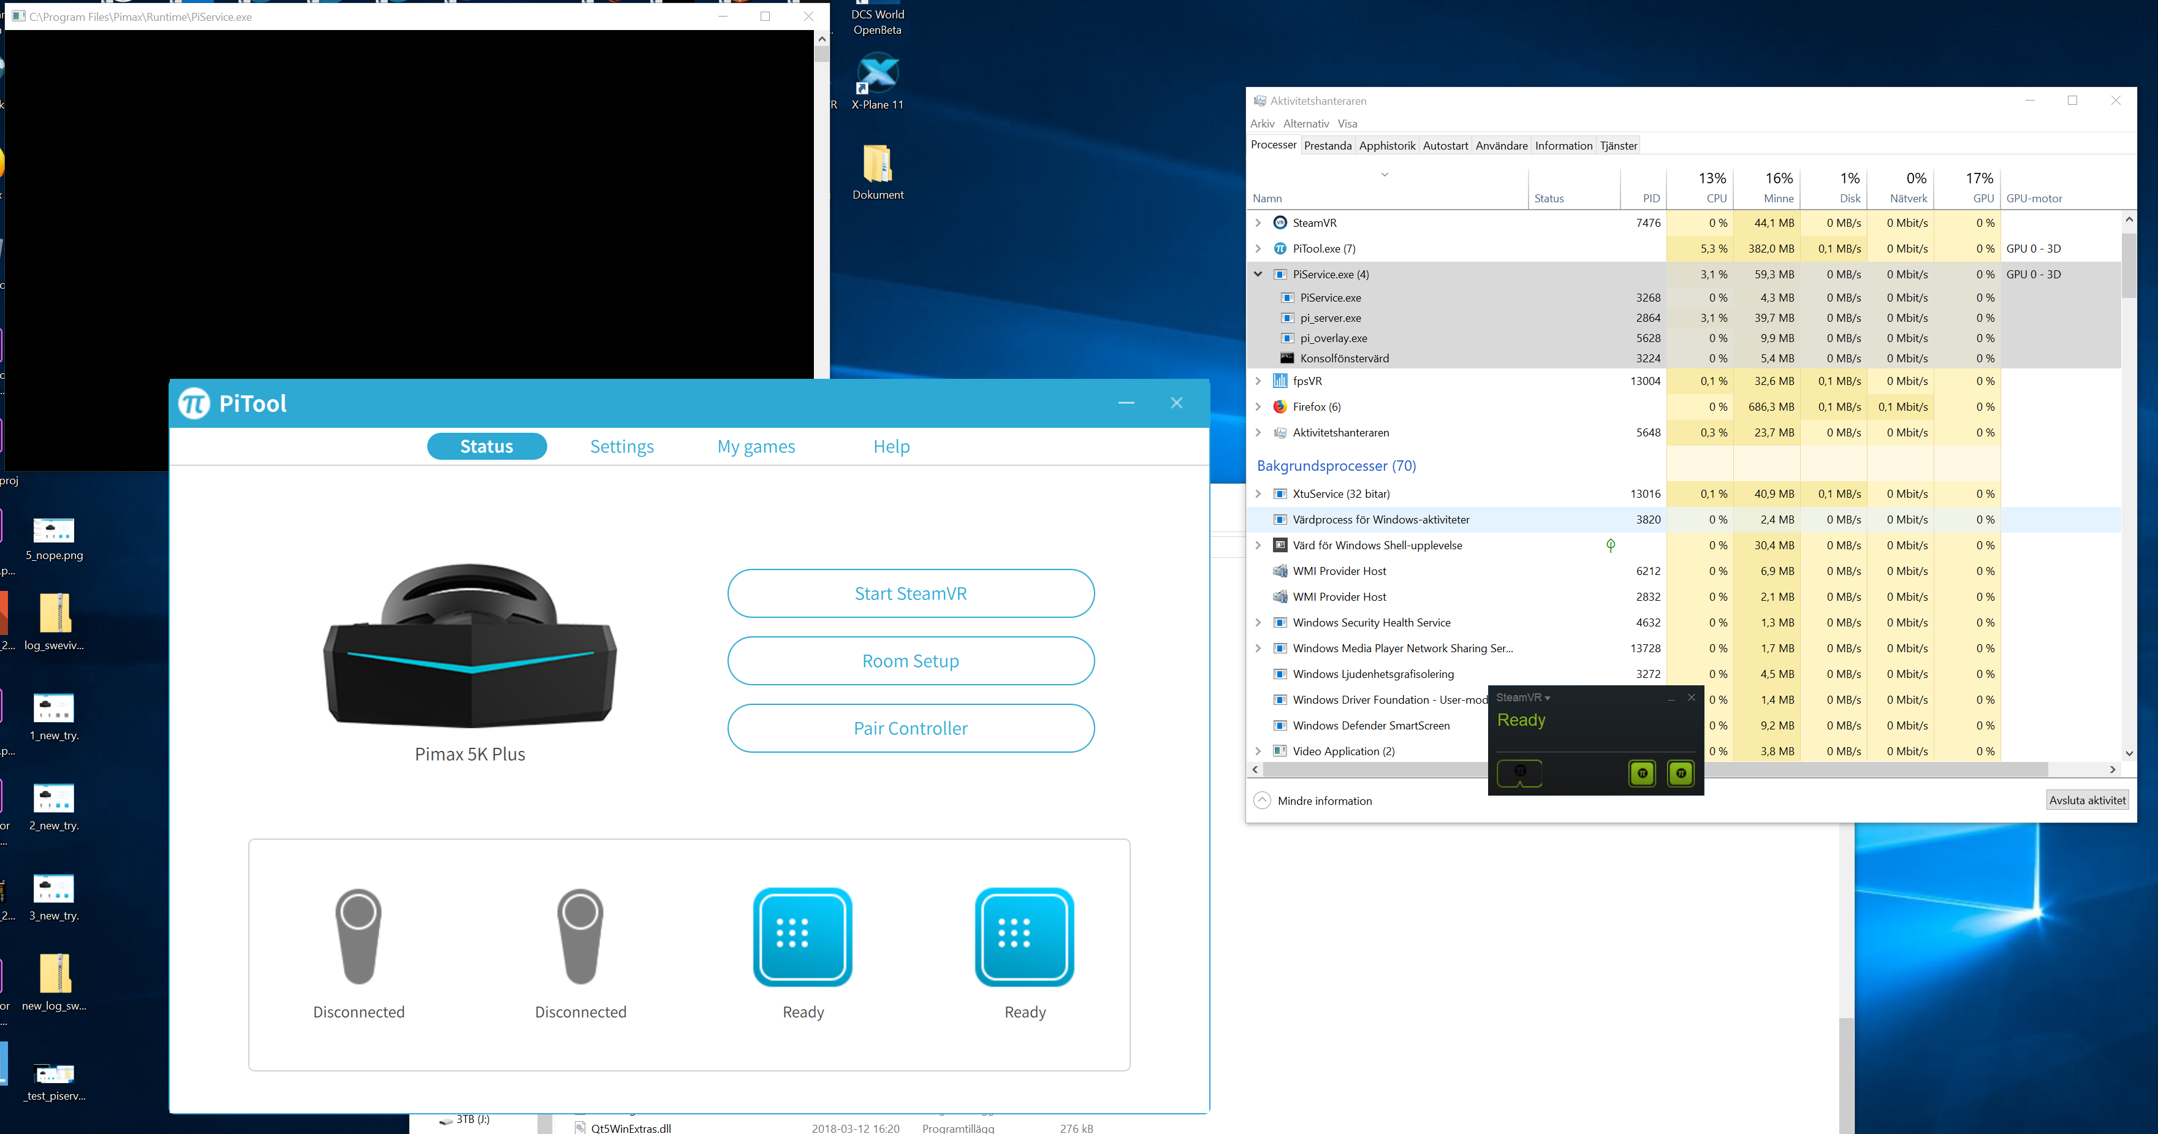The width and height of the screenshot is (2158, 1134).
Task: Expand the fpsVR process row
Action: pyautogui.click(x=1258, y=381)
